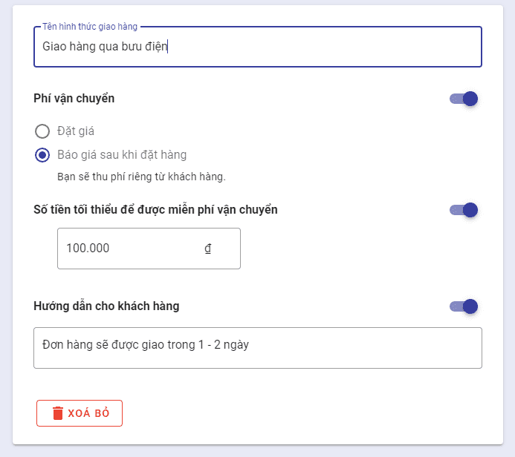Click the Tên hình thức giao hàng floating label

pyautogui.click(x=90, y=27)
